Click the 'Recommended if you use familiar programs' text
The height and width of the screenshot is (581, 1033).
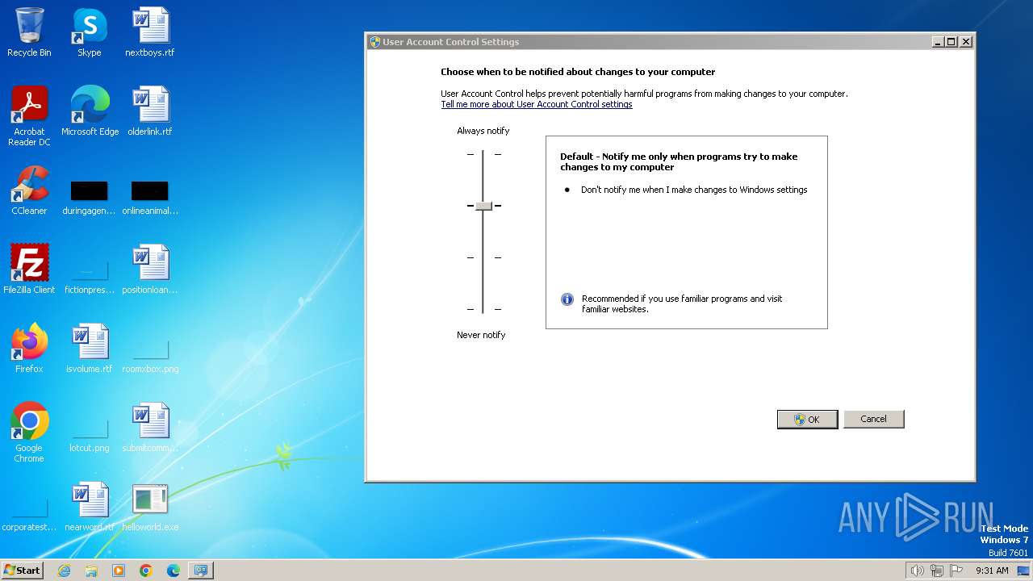tap(682, 303)
